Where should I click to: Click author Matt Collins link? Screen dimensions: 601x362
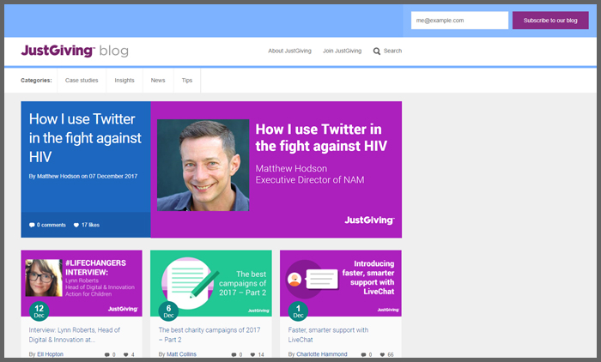click(x=181, y=354)
